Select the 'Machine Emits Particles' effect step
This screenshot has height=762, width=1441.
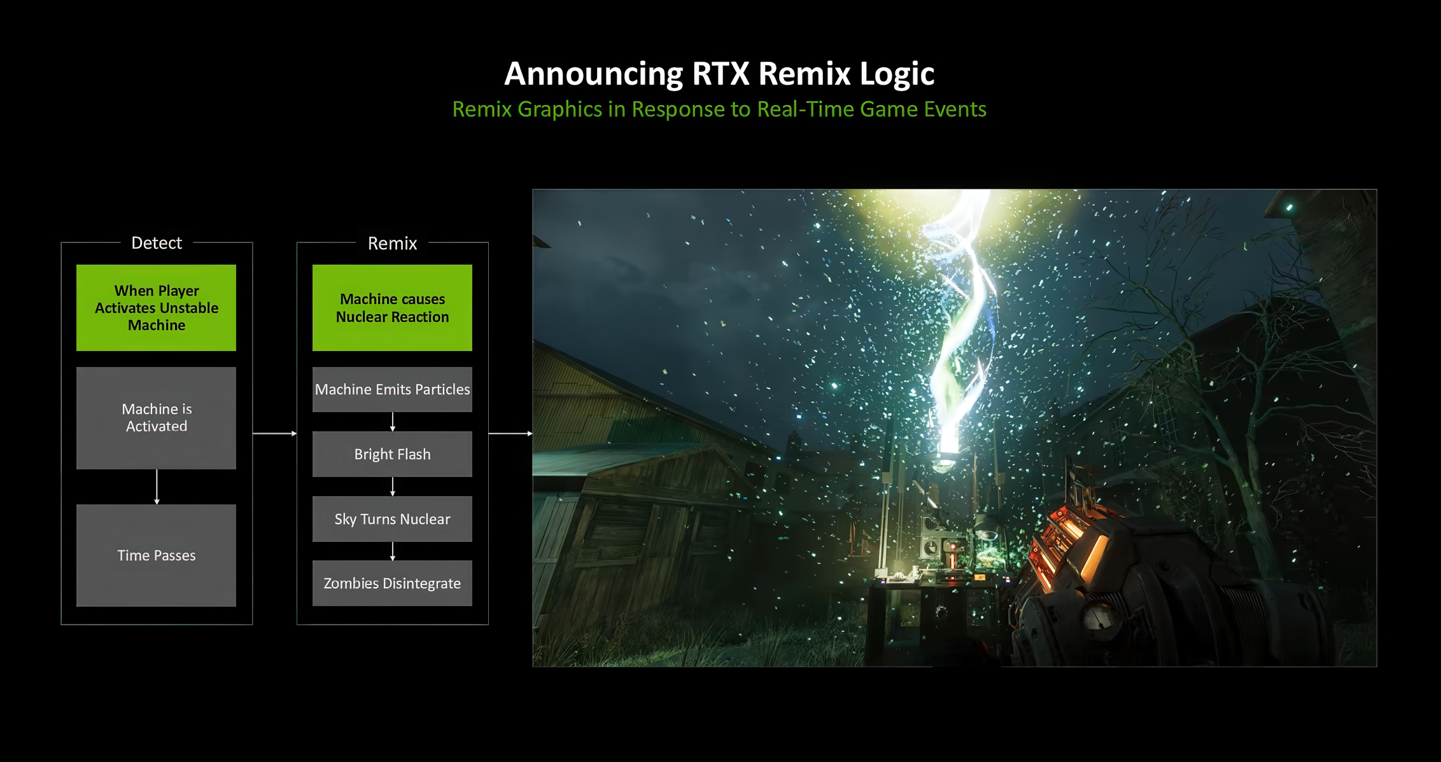tap(391, 389)
